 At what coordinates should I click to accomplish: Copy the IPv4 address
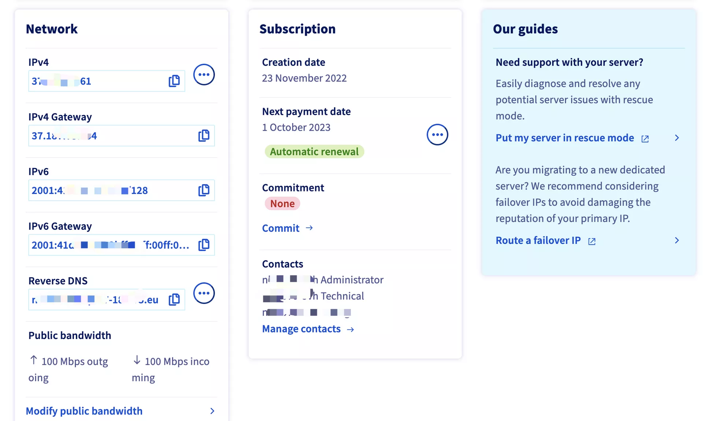click(174, 81)
